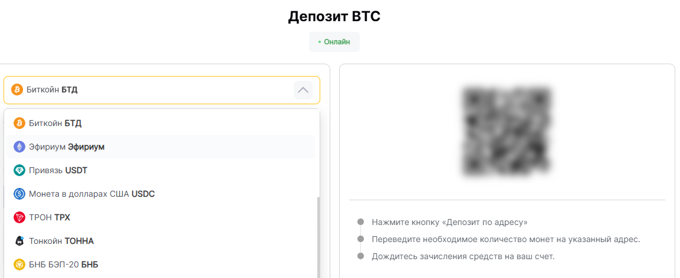680x278 pixels.
Task: Choose Привязь USDT option
Action: click(x=161, y=170)
